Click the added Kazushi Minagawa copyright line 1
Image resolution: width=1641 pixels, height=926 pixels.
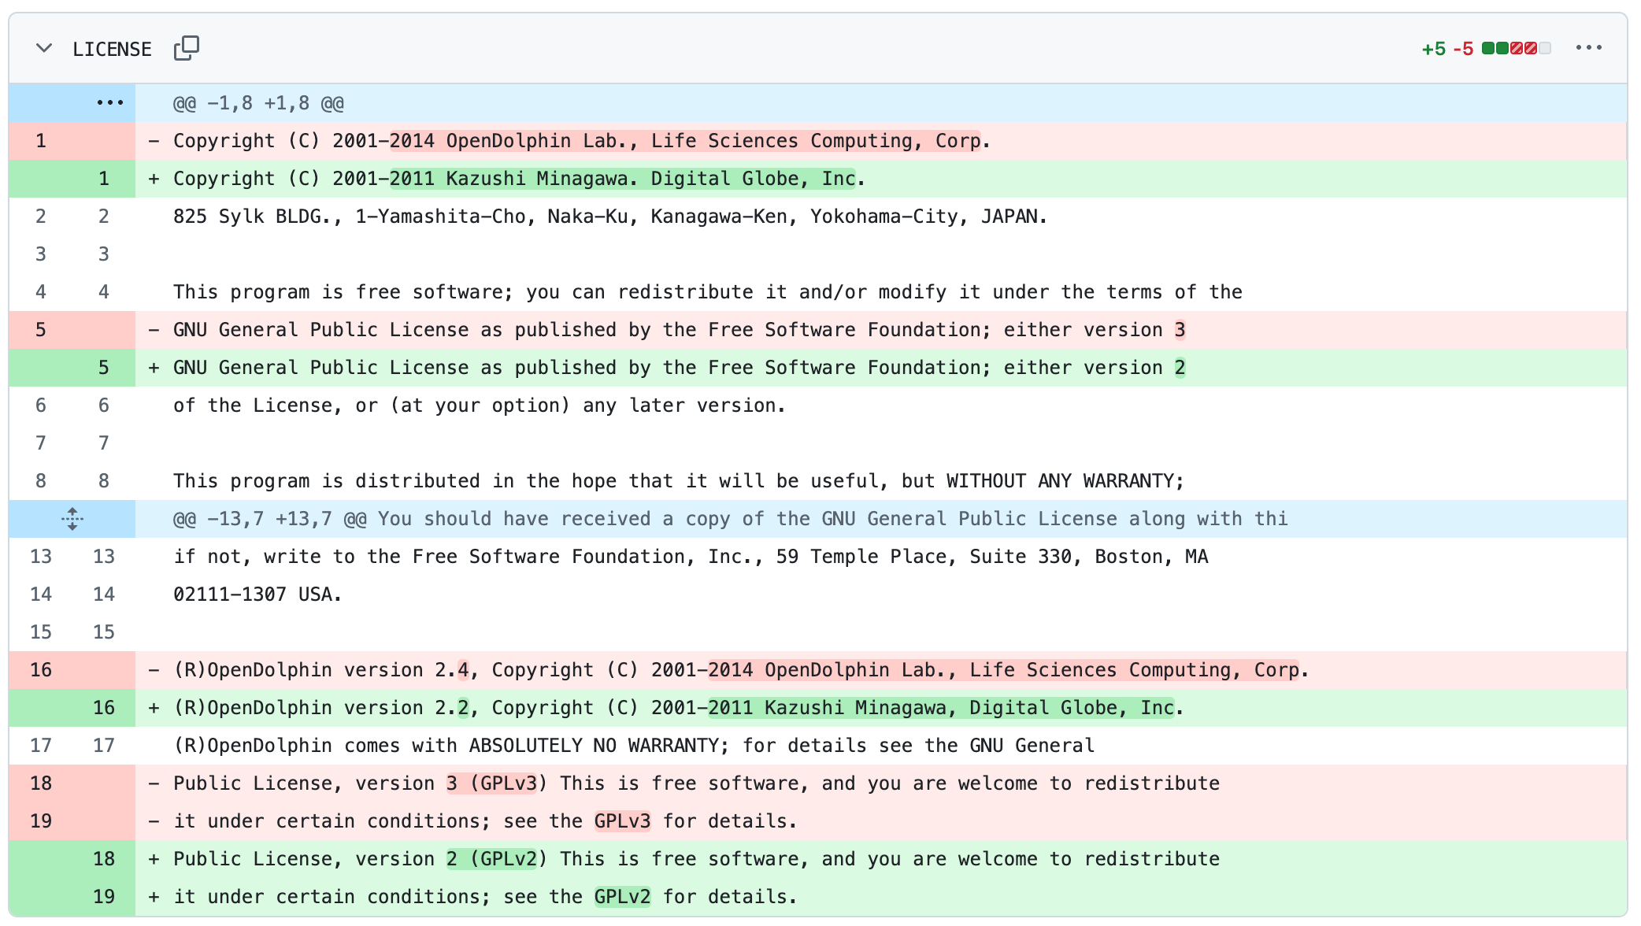[518, 179]
